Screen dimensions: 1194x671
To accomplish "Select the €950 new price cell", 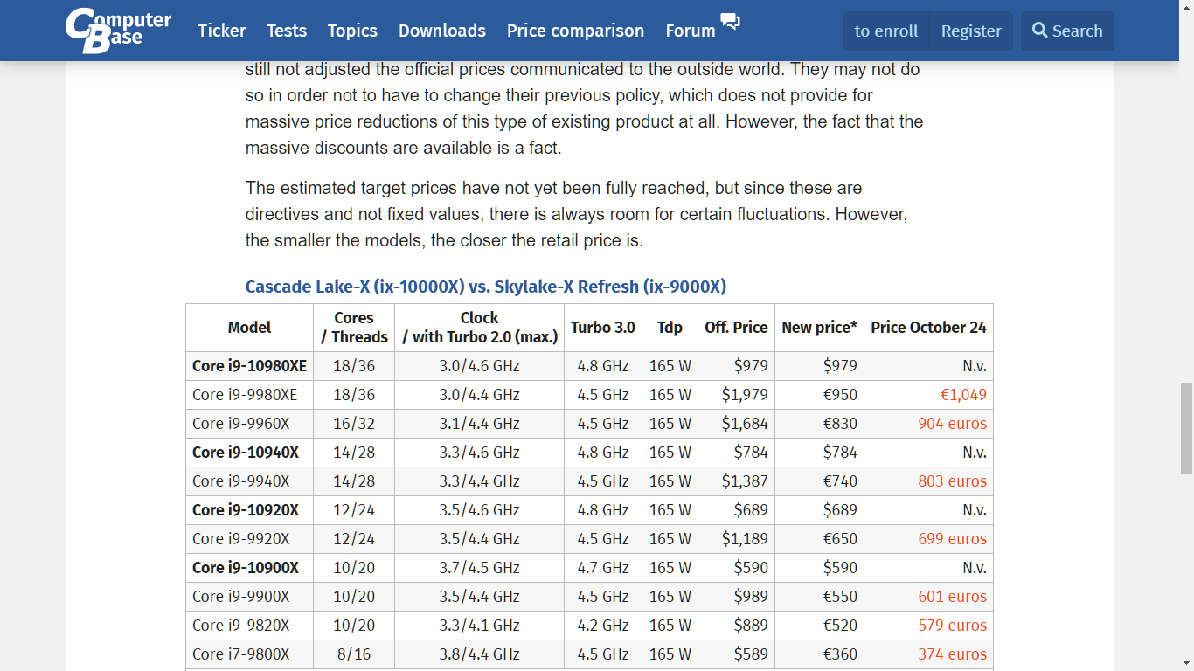I will click(x=819, y=395).
